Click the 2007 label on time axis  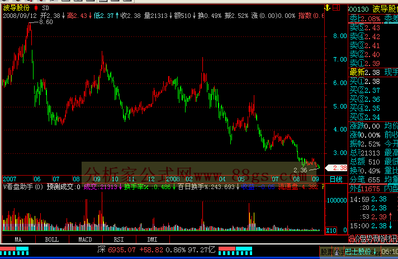point(10,179)
